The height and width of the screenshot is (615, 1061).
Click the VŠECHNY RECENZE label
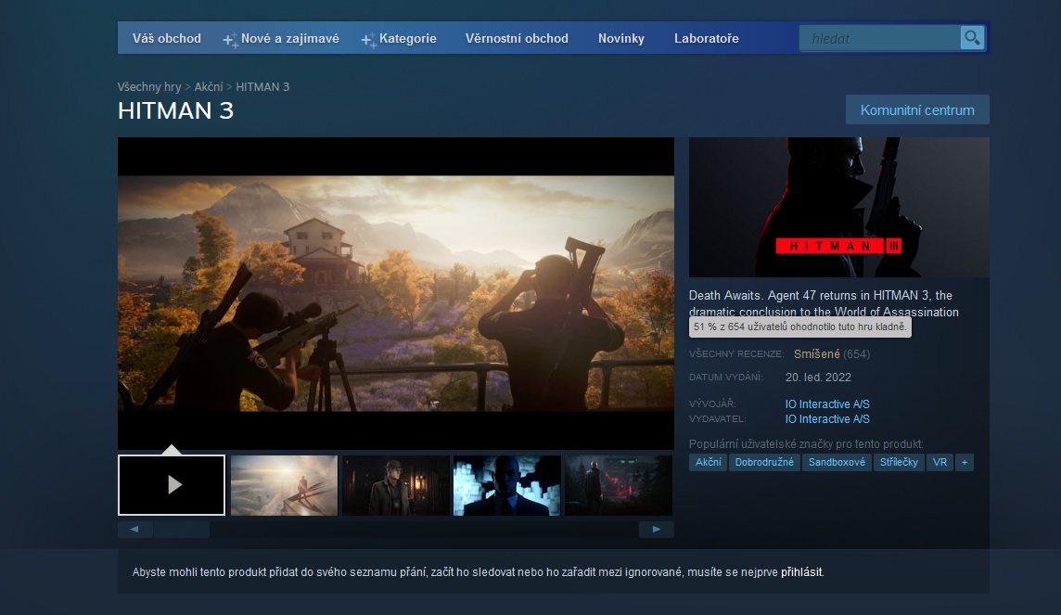(x=736, y=353)
